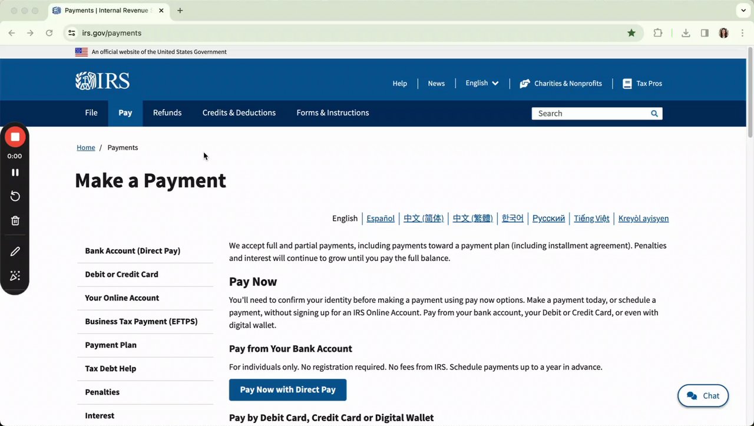Close the Payments browser tab

click(163, 11)
